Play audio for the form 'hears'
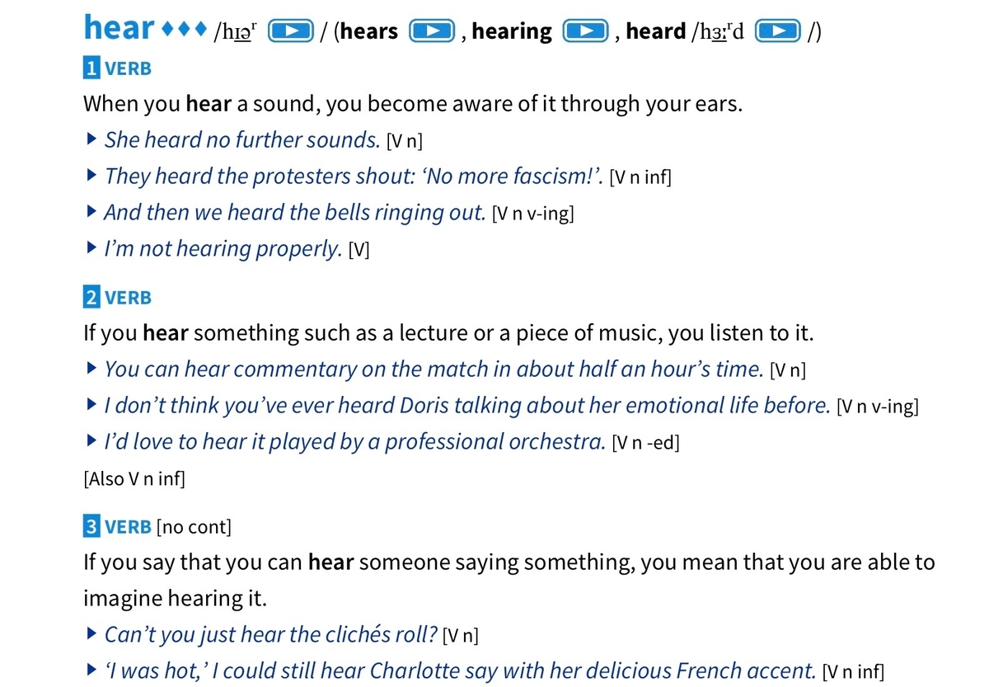 433,31
